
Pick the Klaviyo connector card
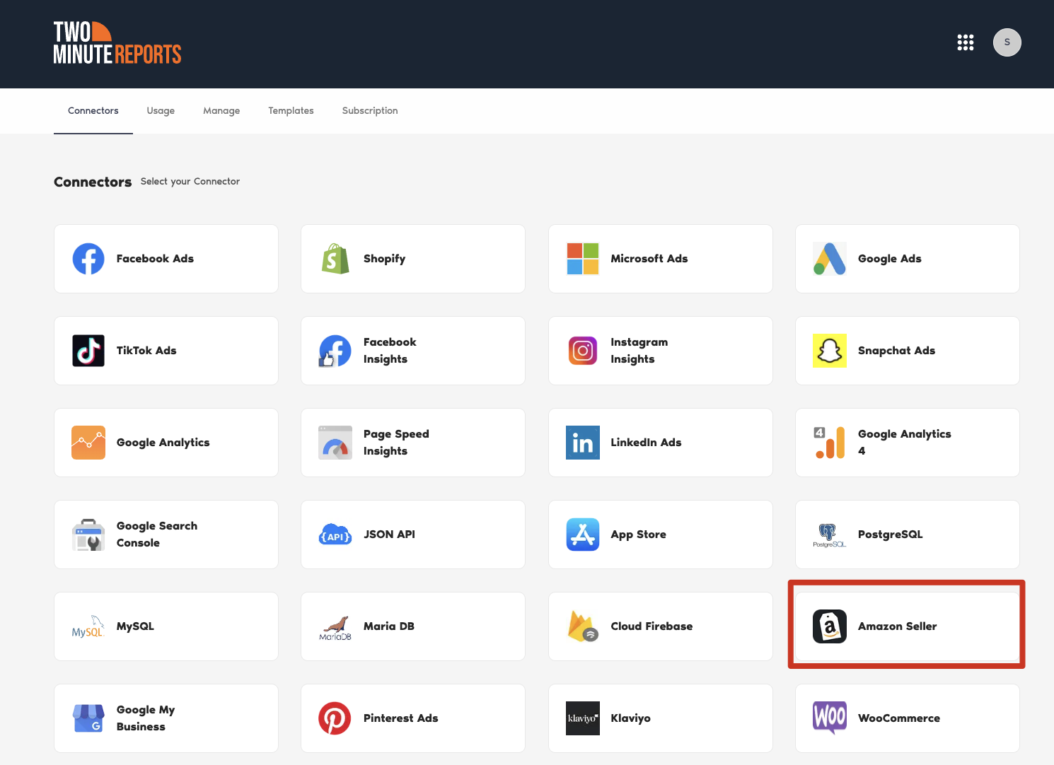[660, 718]
